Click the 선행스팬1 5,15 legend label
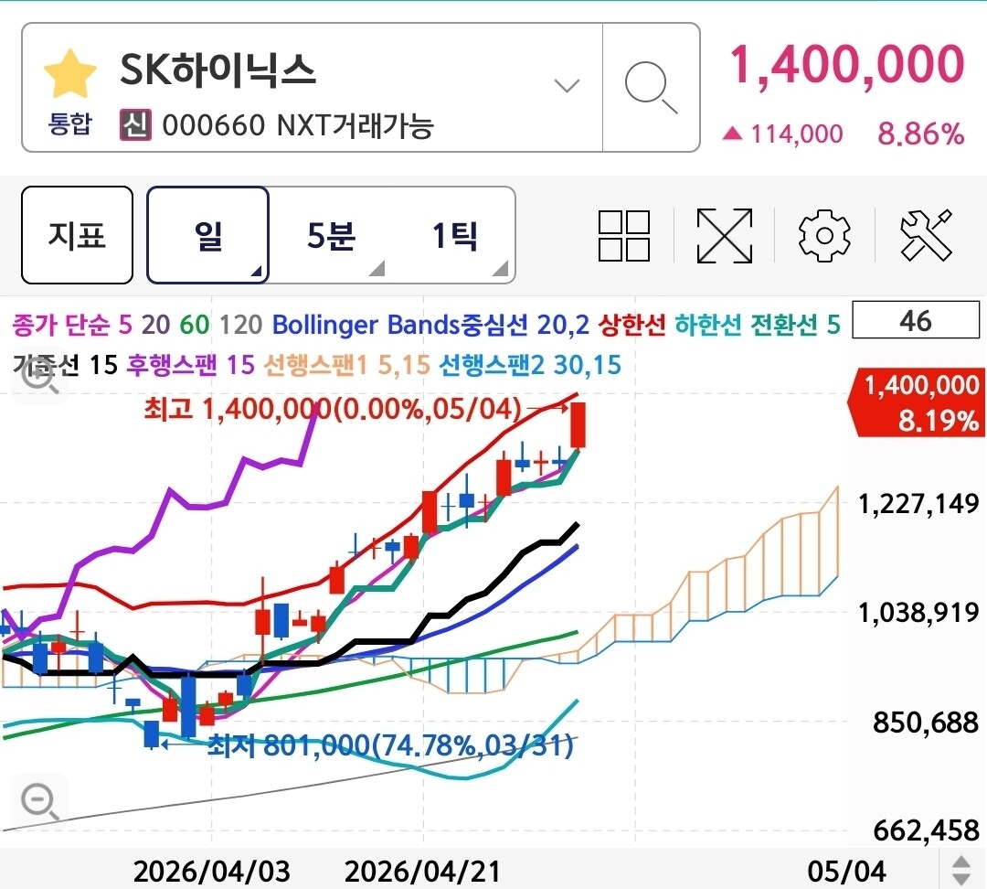Image resolution: width=987 pixels, height=889 pixels. point(346,365)
